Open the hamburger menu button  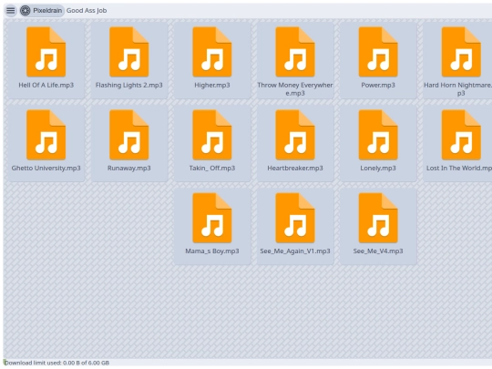[10, 11]
